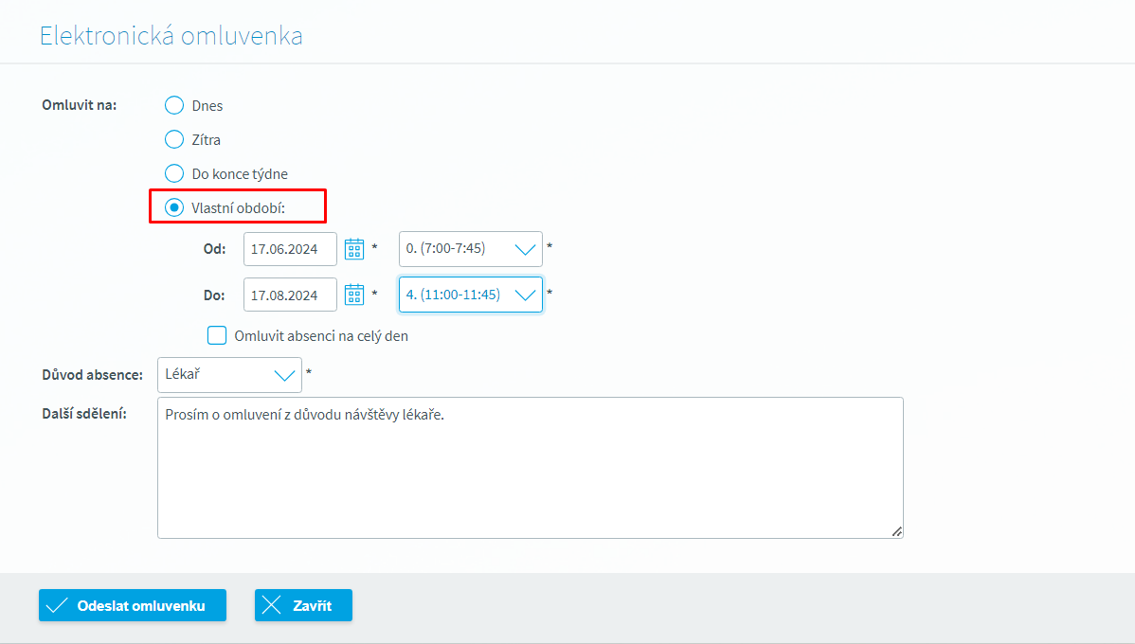
Task: Choose the Zítra radio option
Action: click(174, 139)
